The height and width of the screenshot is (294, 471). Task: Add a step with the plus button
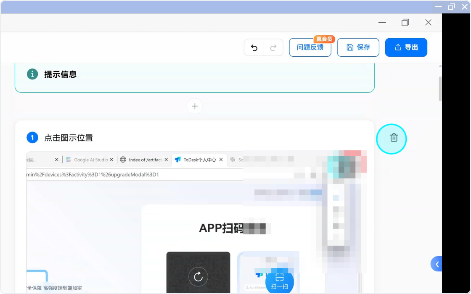point(195,106)
